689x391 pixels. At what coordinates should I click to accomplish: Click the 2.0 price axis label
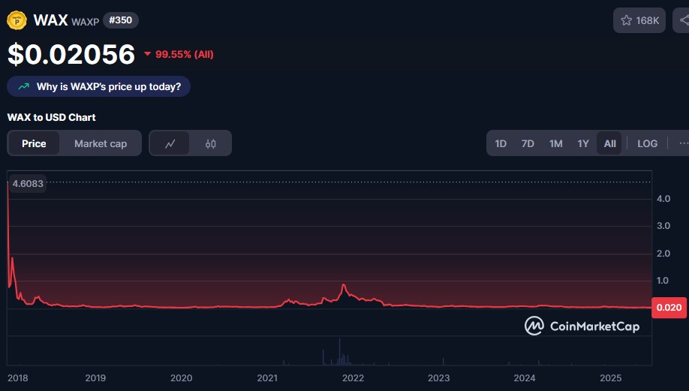(663, 254)
